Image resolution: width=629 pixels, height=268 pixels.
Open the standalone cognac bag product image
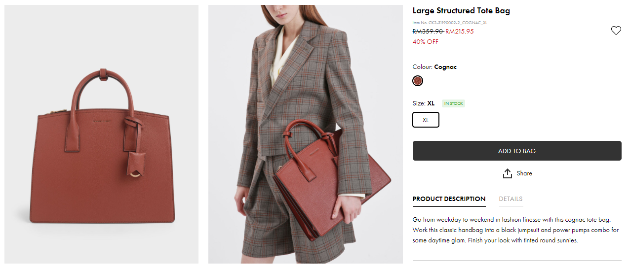(102, 134)
